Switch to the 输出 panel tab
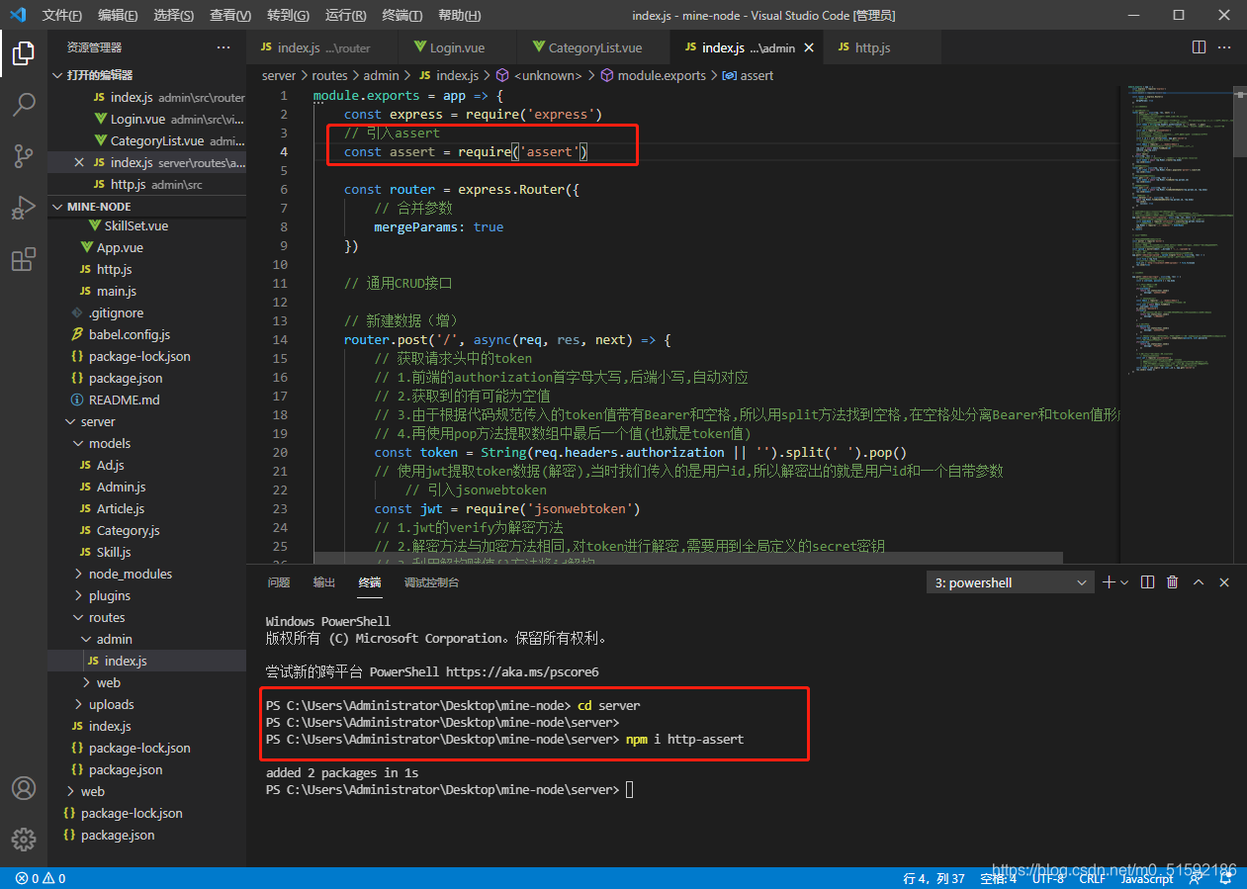 [324, 582]
